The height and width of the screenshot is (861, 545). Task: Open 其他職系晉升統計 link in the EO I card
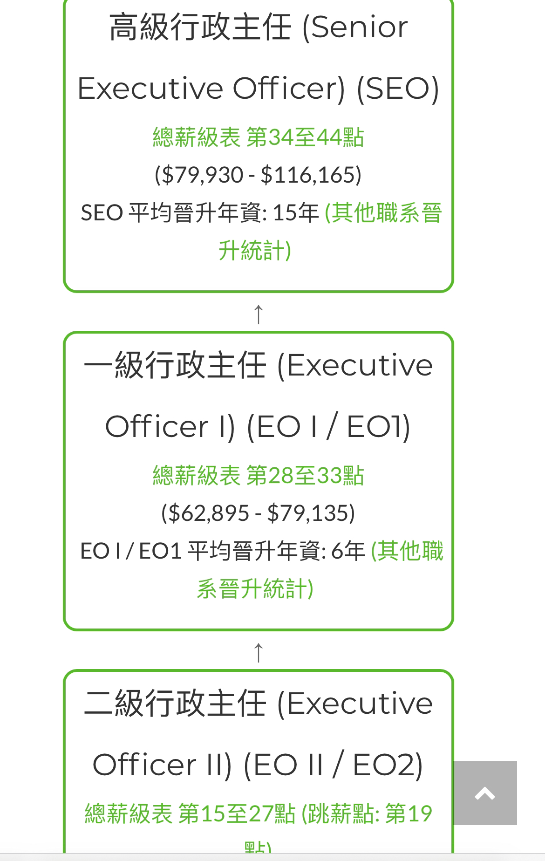pyautogui.click(x=320, y=569)
